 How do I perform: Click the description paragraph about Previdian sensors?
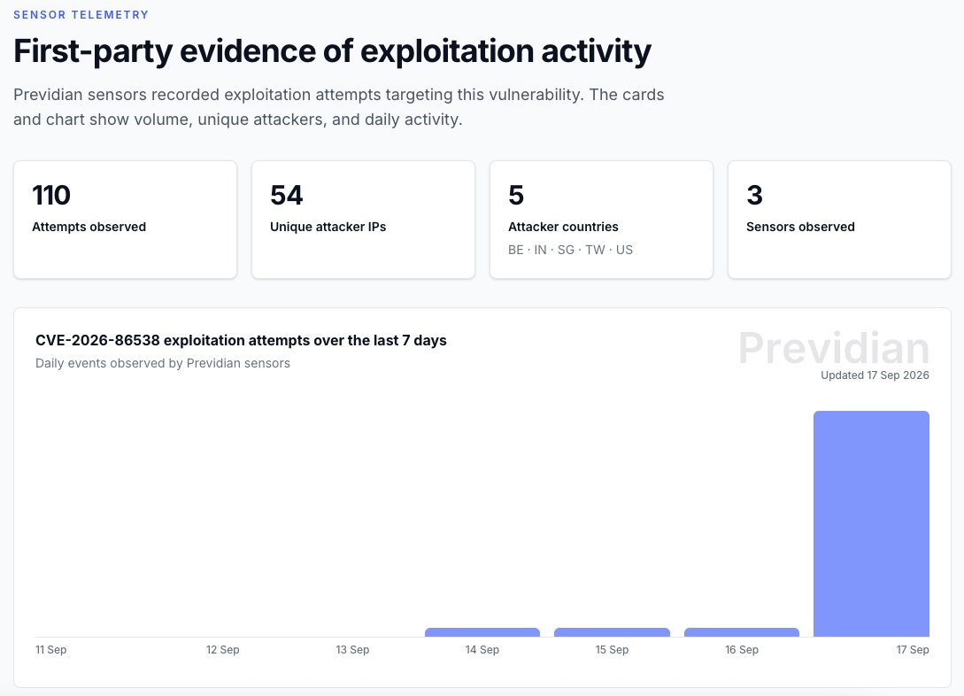[x=339, y=107]
